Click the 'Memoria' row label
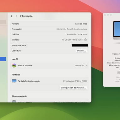The image size is (120, 120). click(15, 40)
